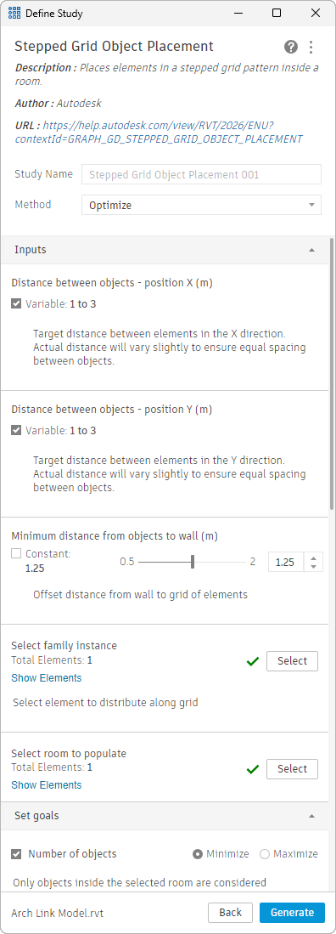The width and height of the screenshot is (336, 934).
Task: Click the stepper down arrow for wall distance
Action: [313, 567]
